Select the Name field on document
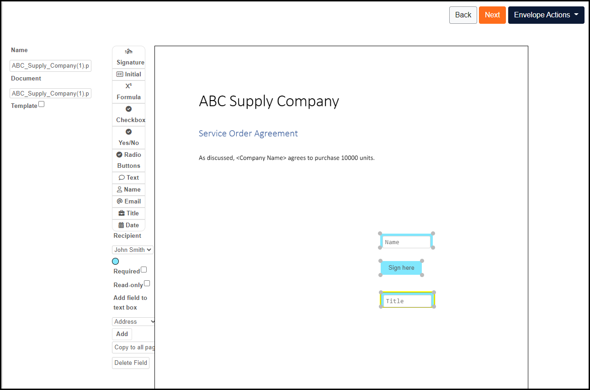Image resolution: width=590 pixels, height=390 pixels. click(406, 240)
